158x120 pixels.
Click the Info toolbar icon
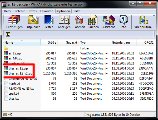[x=123, y=20]
